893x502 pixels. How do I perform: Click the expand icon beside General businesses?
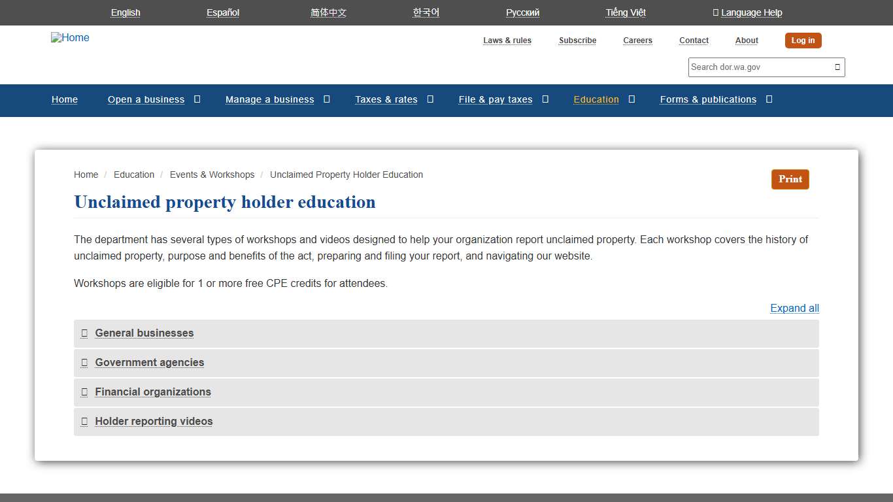click(84, 333)
